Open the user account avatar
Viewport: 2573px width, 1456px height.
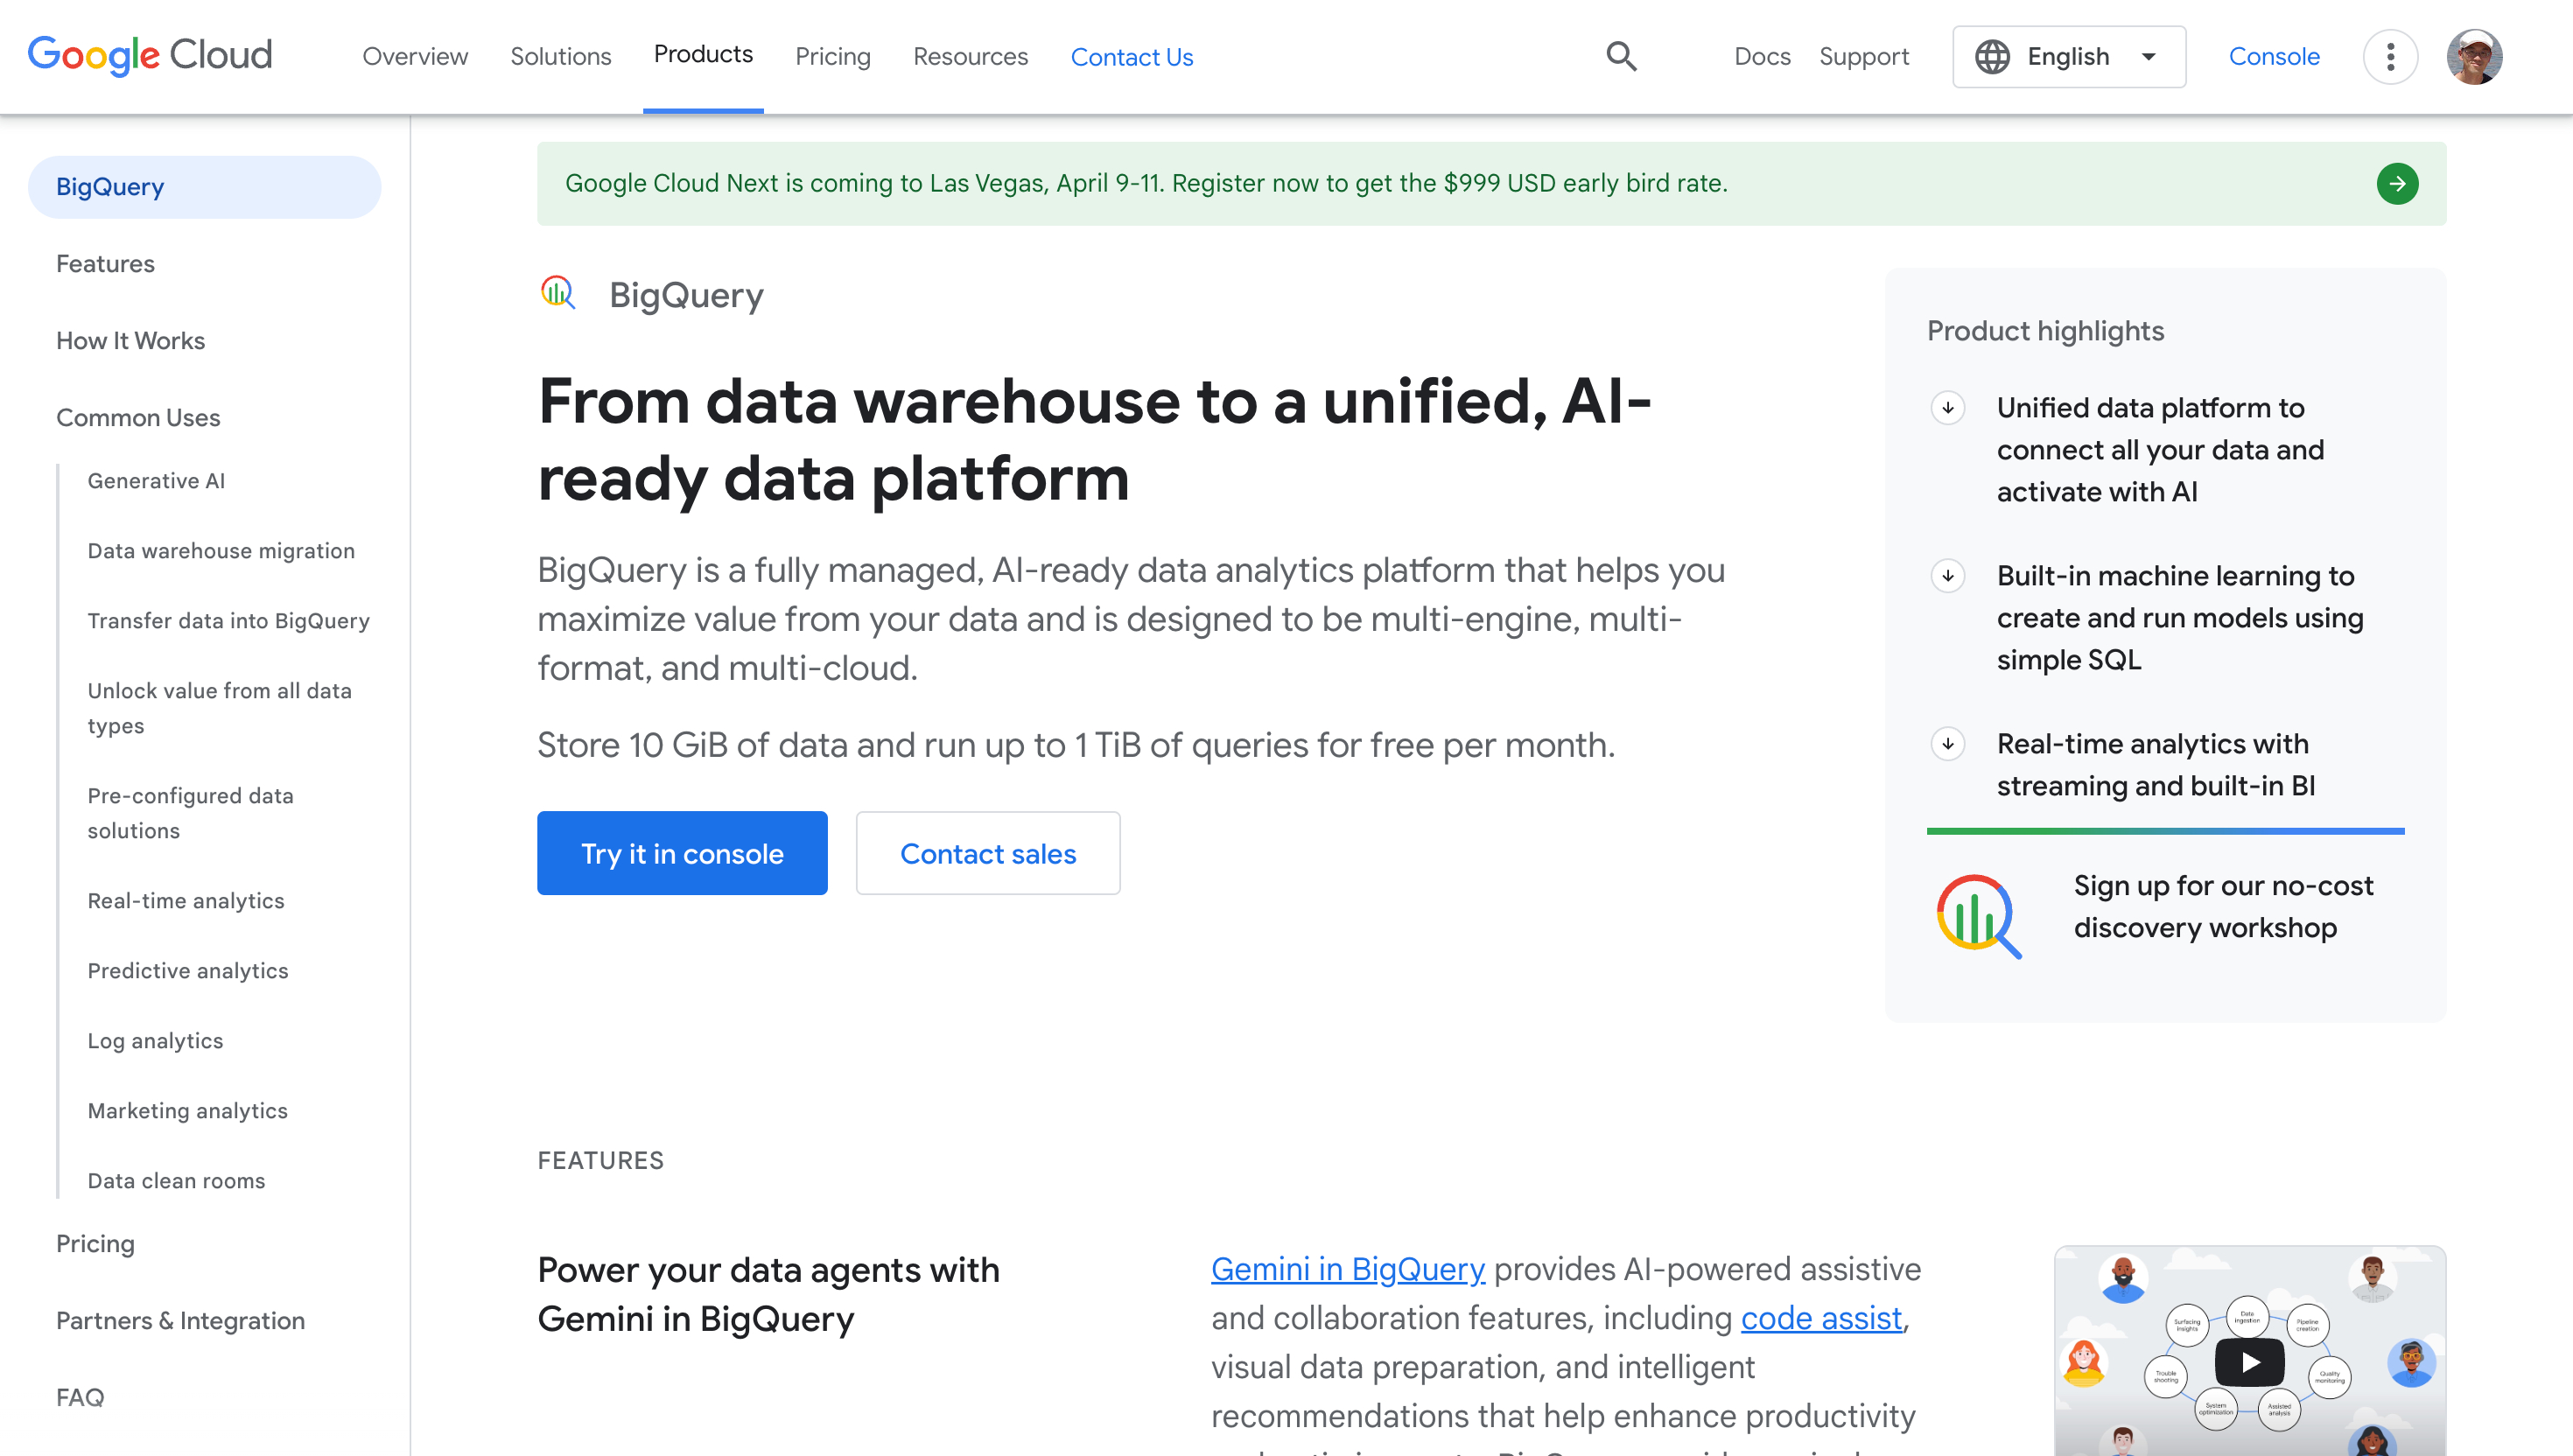click(2474, 57)
